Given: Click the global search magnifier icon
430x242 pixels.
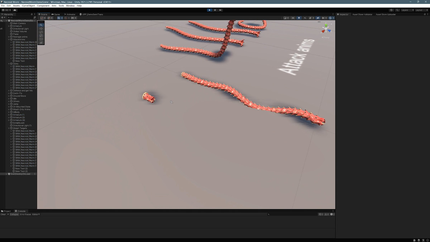Looking at the screenshot, I should pos(397,10).
